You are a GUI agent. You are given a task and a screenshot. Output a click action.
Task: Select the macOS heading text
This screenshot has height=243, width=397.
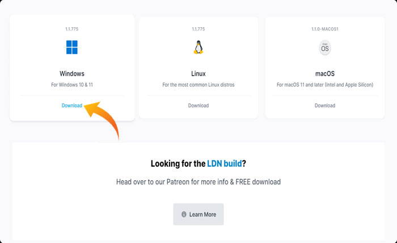click(325, 73)
